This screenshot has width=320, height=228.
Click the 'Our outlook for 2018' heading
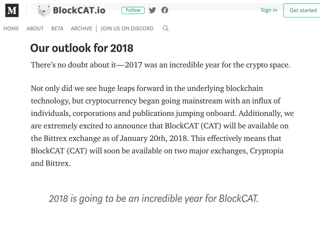pos(81,48)
